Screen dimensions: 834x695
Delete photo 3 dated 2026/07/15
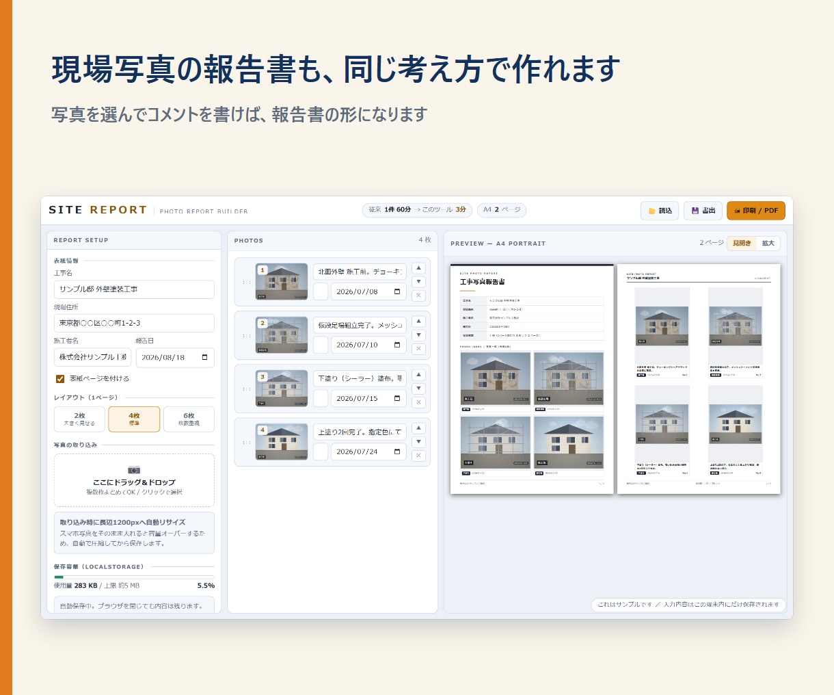419,402
